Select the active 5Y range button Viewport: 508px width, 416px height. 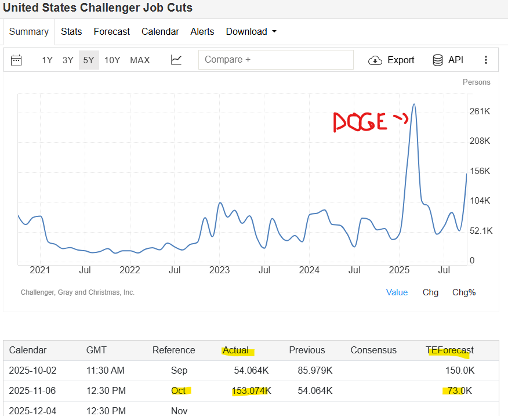click(89, 60)
